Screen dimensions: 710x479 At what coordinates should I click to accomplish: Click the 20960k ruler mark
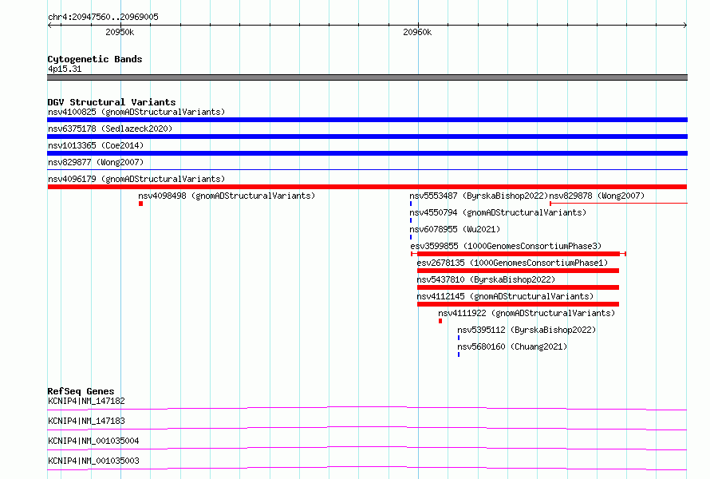pyautogui.click(x=417, y=33)
